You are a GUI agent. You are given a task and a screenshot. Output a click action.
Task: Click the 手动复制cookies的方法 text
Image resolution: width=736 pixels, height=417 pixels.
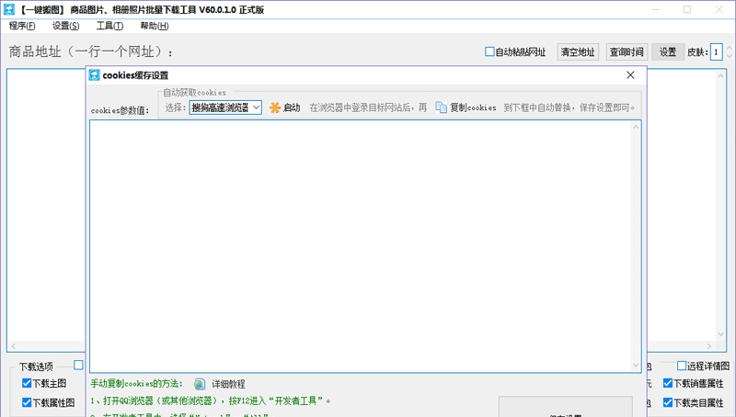click(136, 384)
